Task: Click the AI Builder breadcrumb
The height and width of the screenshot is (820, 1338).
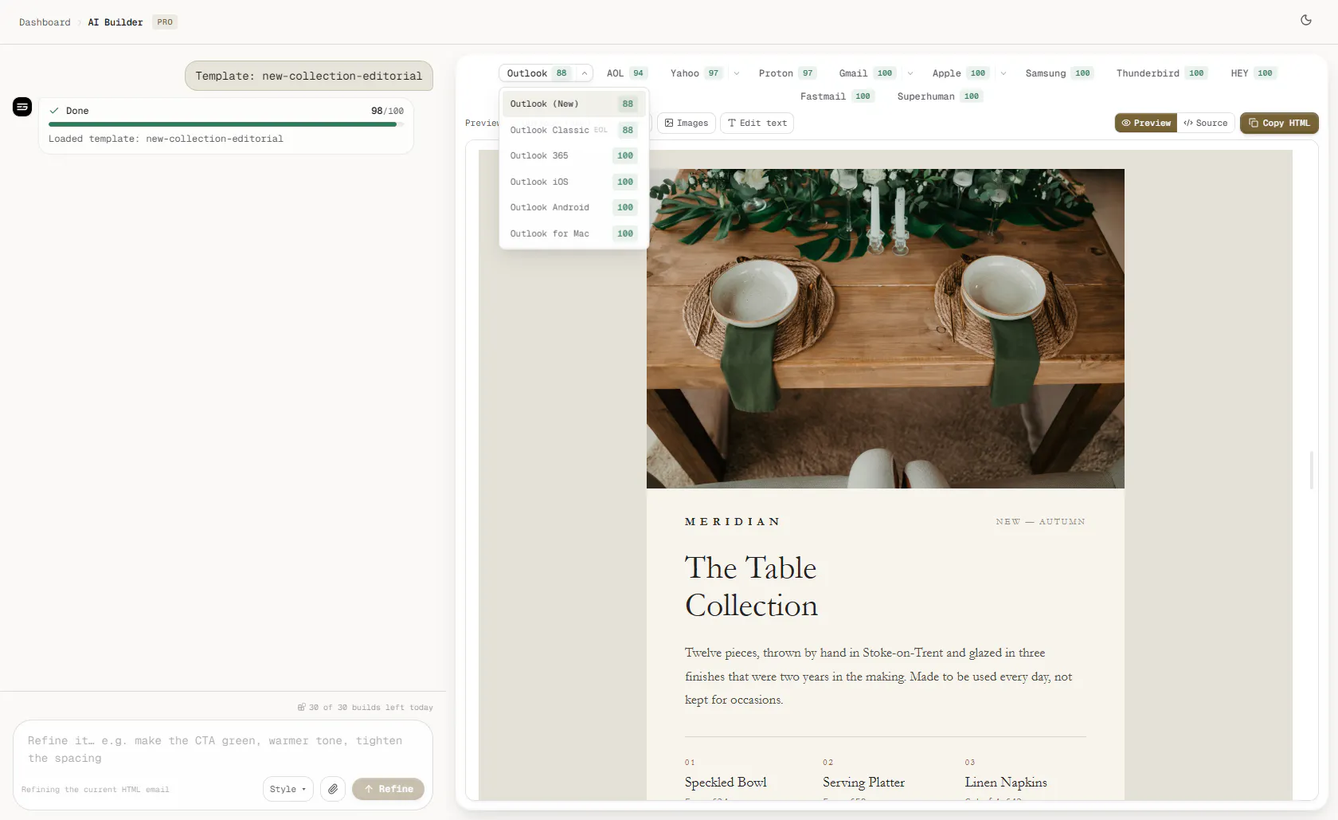Action: 115,22
